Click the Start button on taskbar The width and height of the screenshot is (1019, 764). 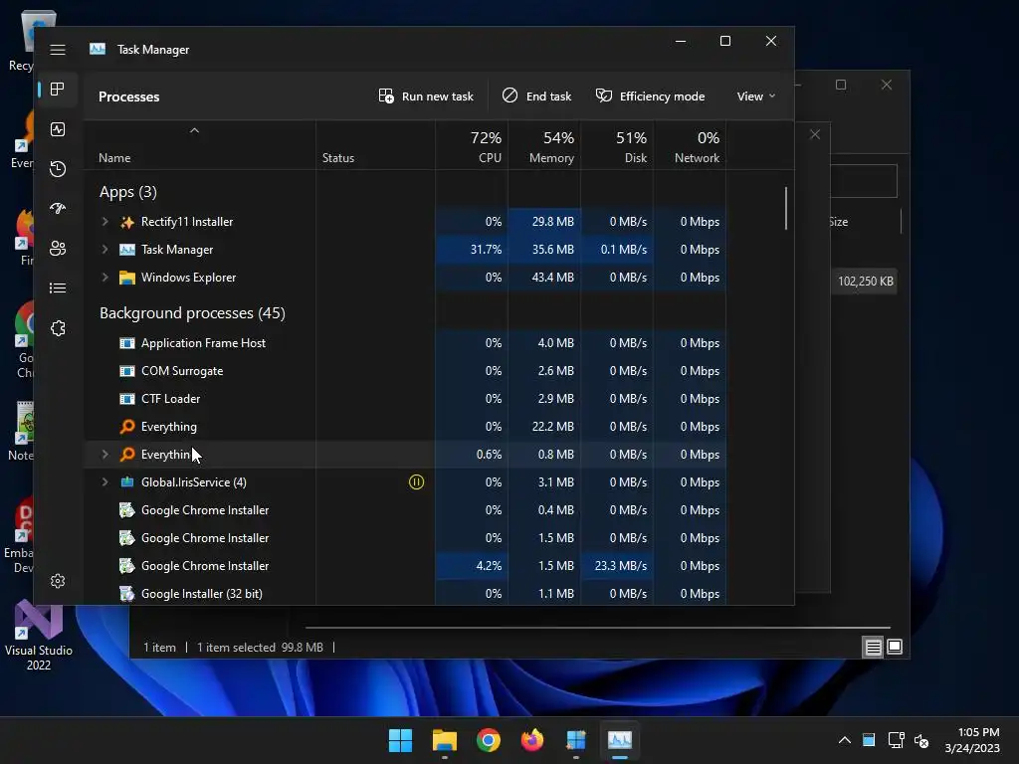pos(400,740)
